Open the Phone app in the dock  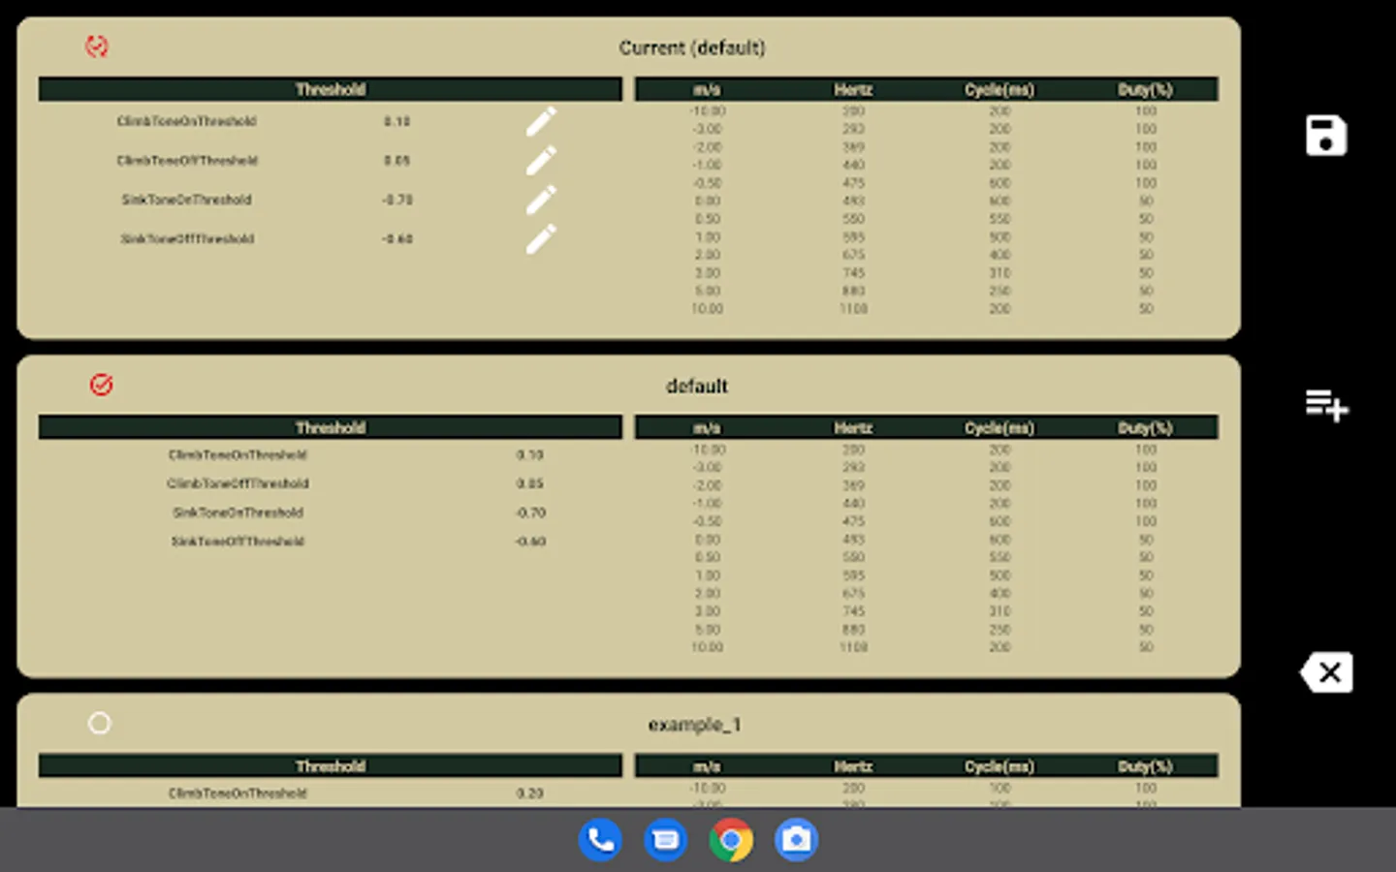pos(600,840)
